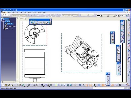The height and width of the screenshot is (98, 131).
Task: Click the tree panel scroll left arrow
Action: 2,82
